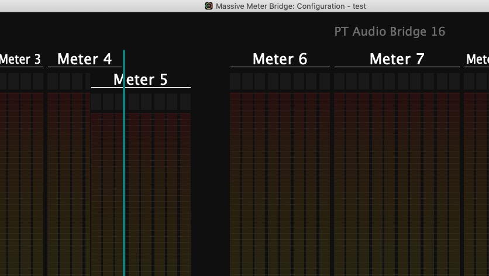Select the Meter 3 label
The width and height of the screenshot is (489, 276).
pyautogui.click(x=20, y=59)
